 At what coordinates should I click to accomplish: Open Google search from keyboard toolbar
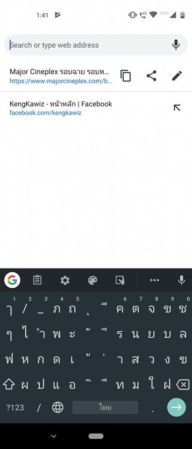[12, 280]
